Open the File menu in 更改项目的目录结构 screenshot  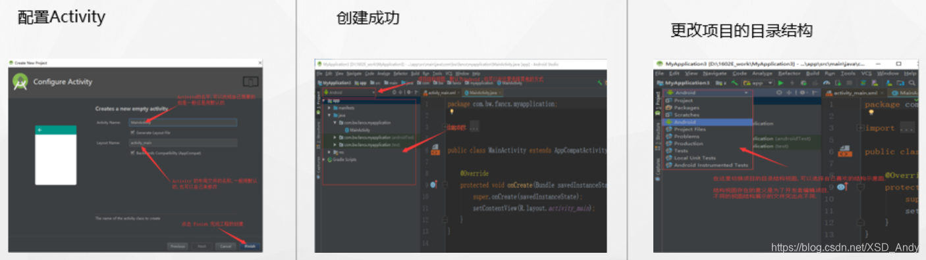(659, 74)
